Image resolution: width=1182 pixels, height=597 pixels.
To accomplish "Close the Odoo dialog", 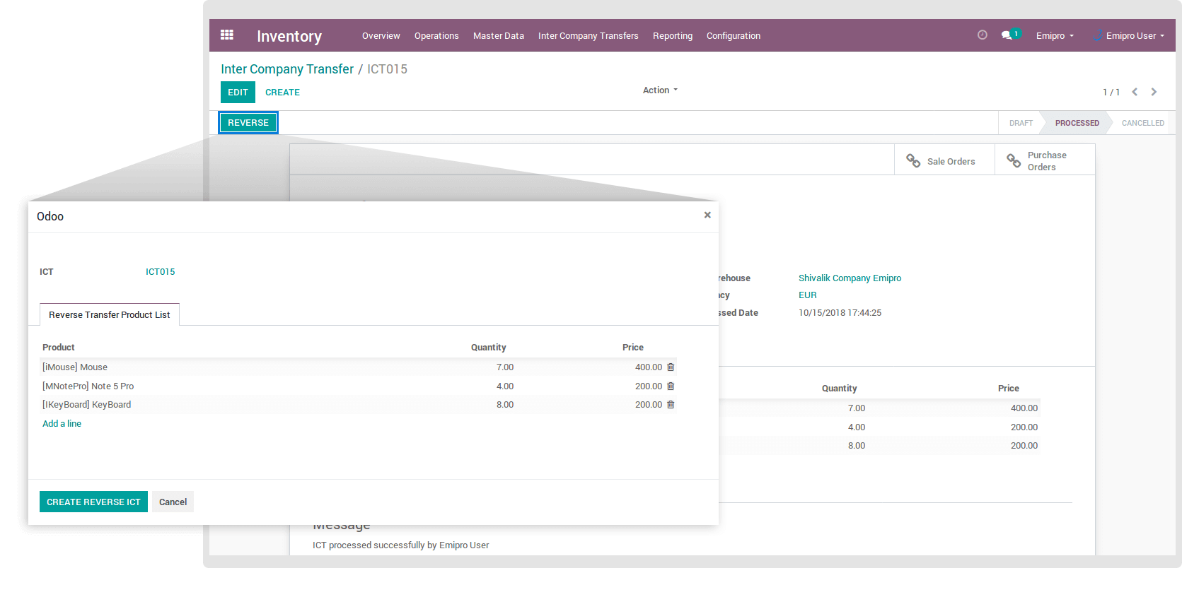I will click(x=707, y=215).
